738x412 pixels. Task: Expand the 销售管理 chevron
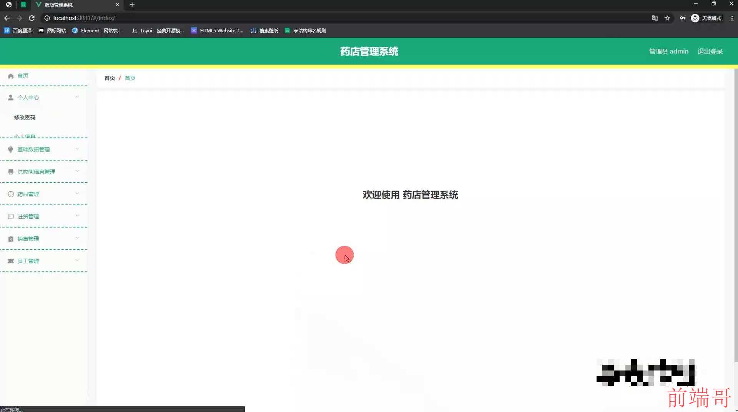point(77,238)
